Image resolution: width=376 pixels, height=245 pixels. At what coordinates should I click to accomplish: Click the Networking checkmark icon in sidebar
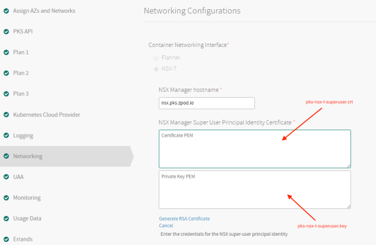click(6, 156)
